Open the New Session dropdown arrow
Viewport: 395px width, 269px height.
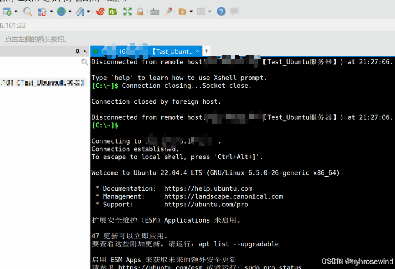(16, 12)
